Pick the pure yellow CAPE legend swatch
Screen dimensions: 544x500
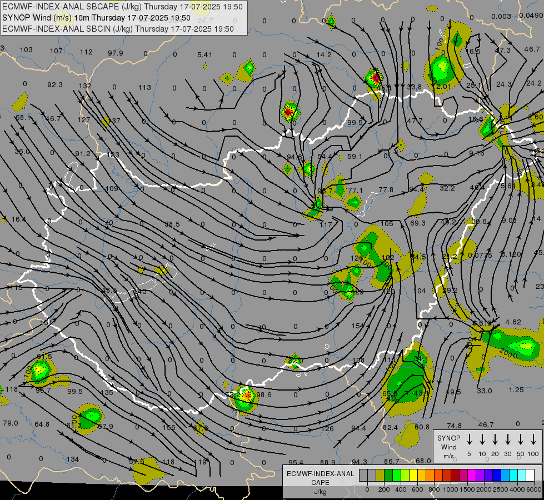(413, 476)
